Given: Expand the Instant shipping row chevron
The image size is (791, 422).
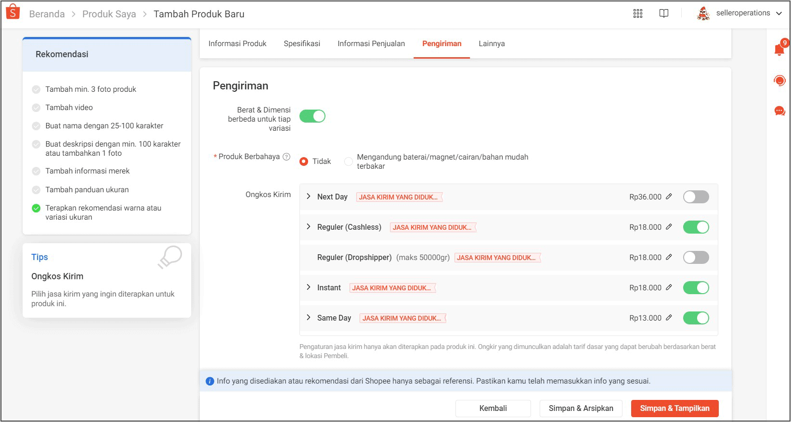Looking at the screenshot, I should [x=309, y=287].
